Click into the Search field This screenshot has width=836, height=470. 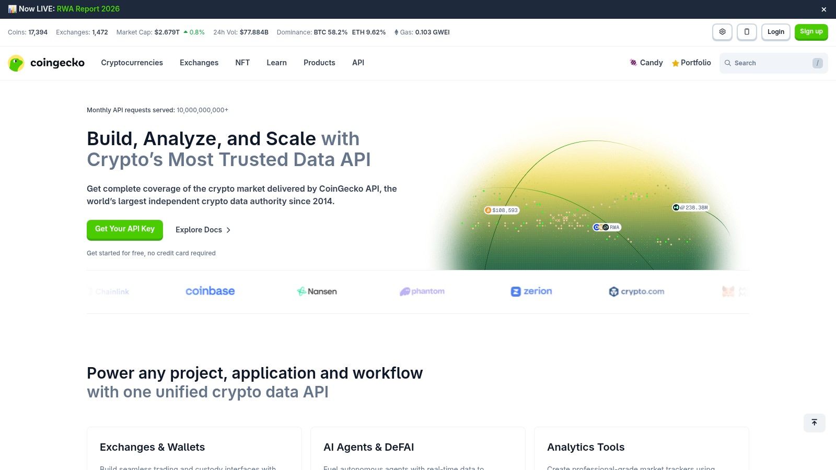click(773, 63)
